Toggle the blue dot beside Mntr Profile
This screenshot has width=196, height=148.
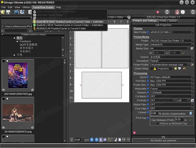point(148,32)
